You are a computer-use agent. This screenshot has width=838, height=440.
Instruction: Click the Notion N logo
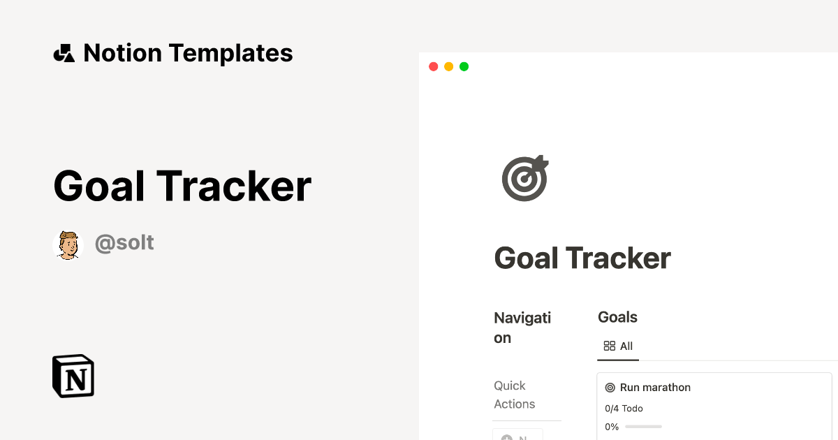73,376
